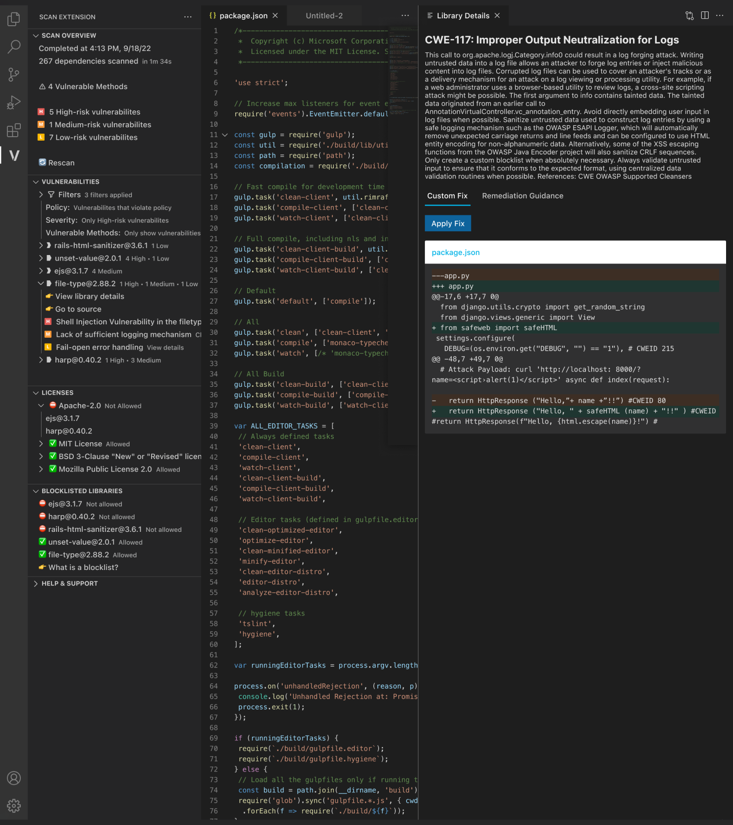The width and height of the screenshot is (733, 825).
Task: Click the Rescan icon
Action: click(x=43, y=162)
